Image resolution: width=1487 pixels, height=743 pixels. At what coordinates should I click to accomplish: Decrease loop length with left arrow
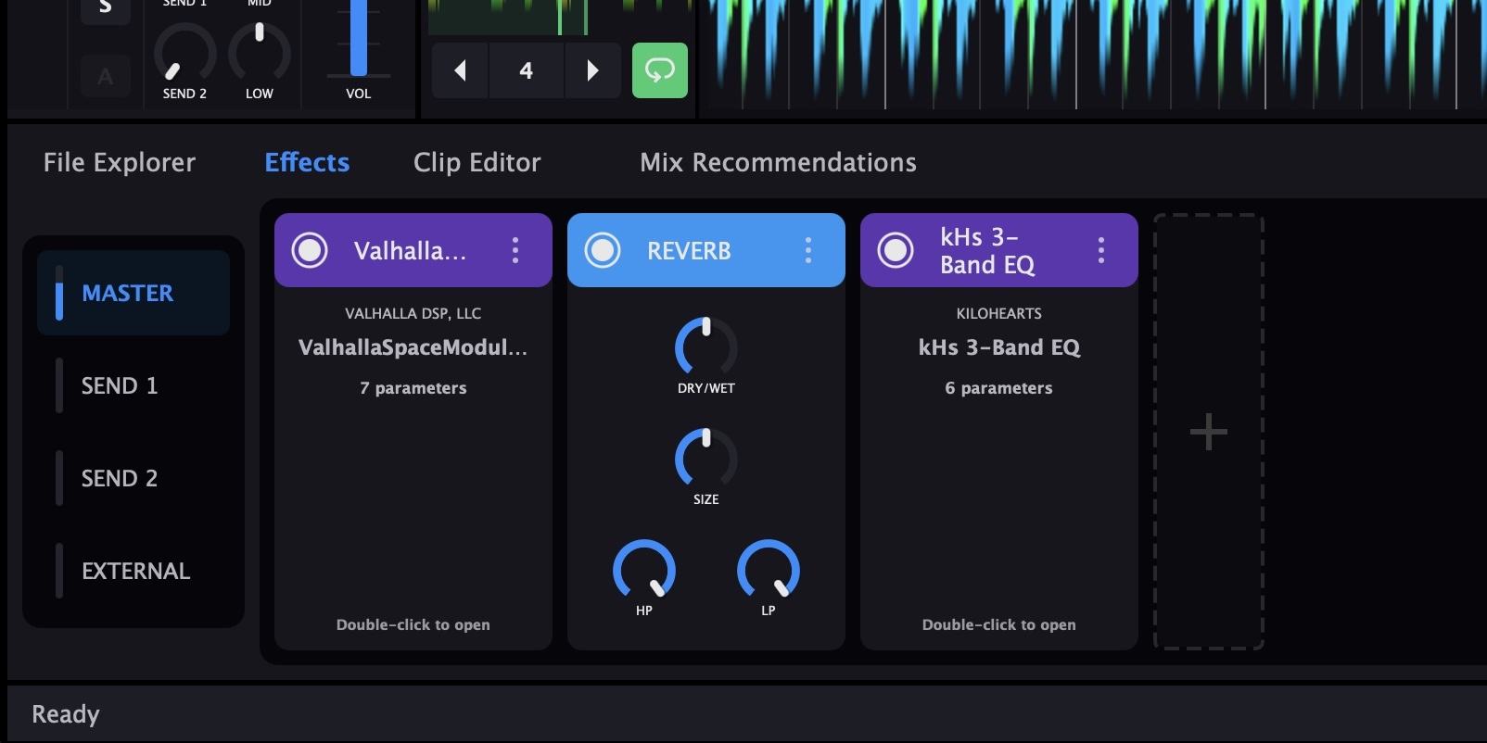click(460, 70)
